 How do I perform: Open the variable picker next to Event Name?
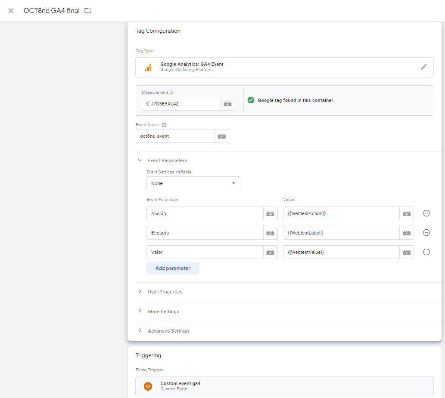(222, 136)
